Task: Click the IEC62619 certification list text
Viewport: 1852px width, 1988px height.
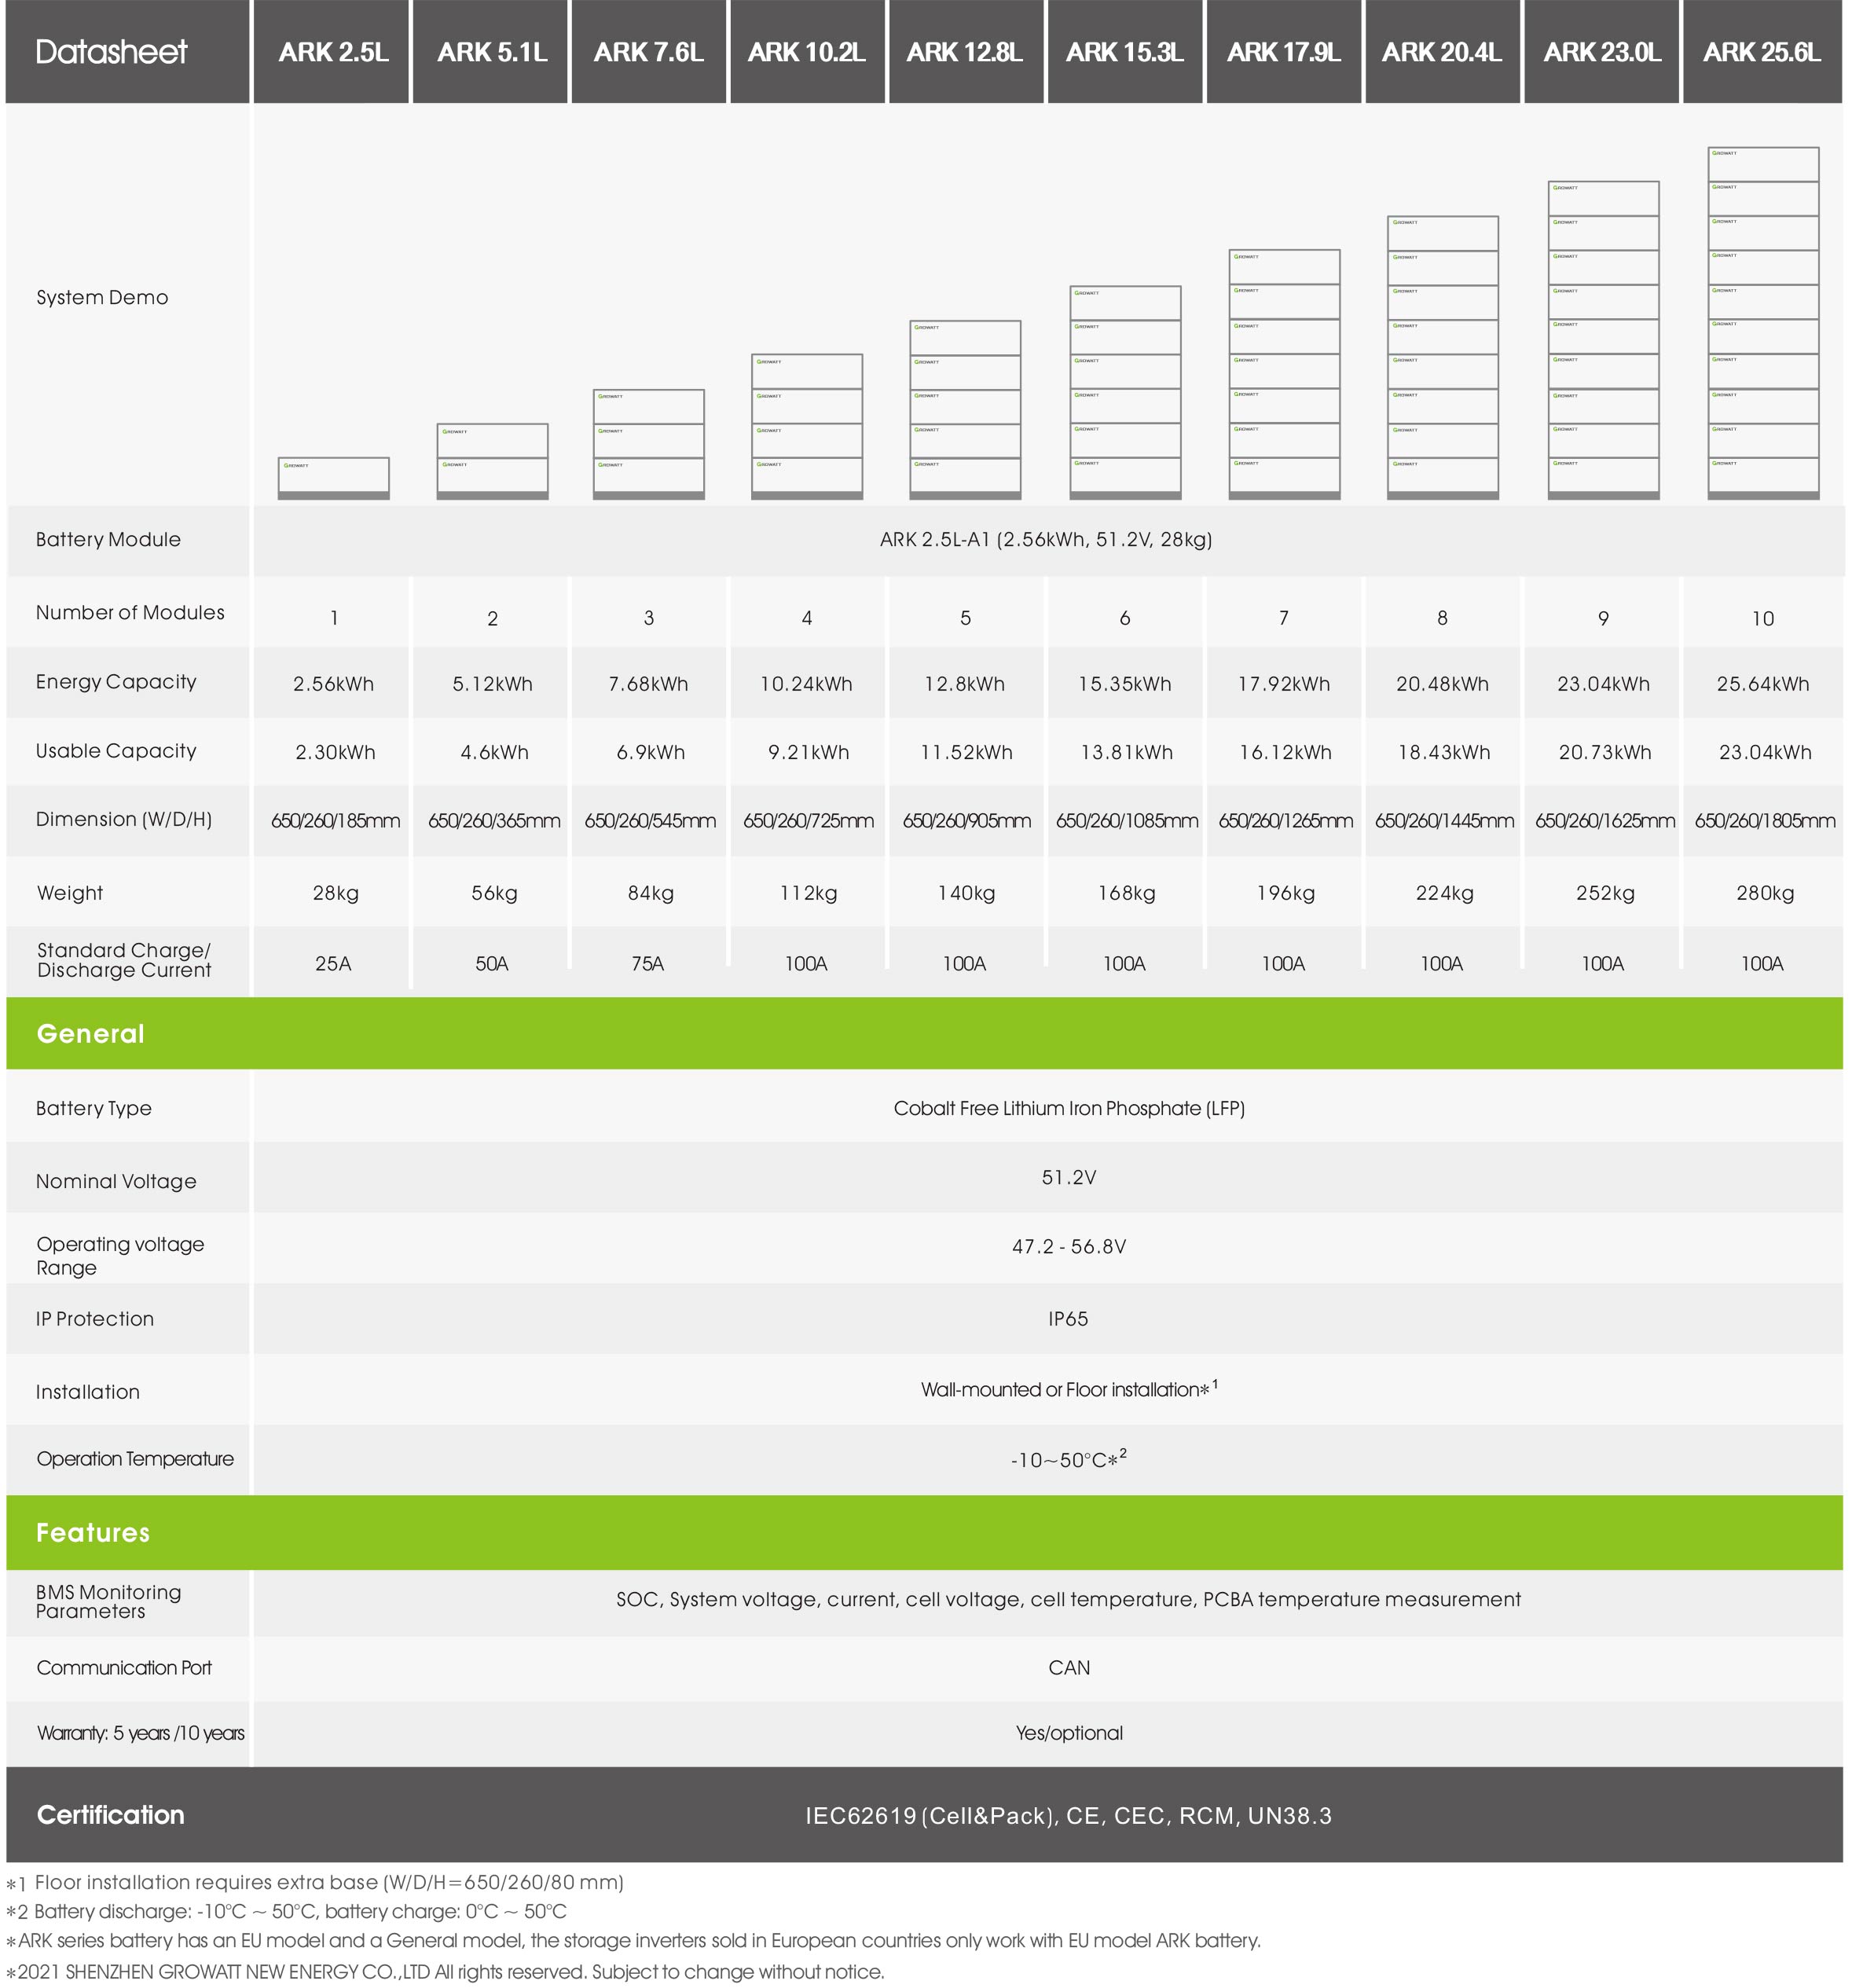Action: click(x=1068, y=1816)
